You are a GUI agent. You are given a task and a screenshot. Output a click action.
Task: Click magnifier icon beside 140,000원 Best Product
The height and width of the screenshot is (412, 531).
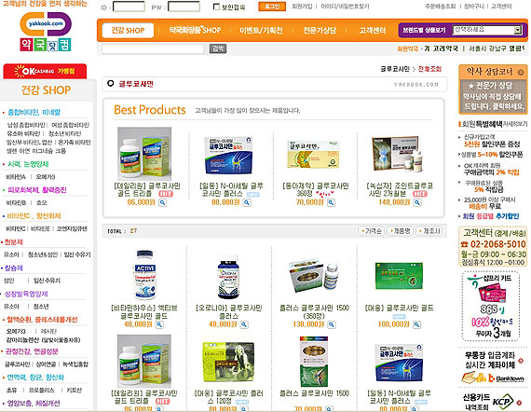417,202
